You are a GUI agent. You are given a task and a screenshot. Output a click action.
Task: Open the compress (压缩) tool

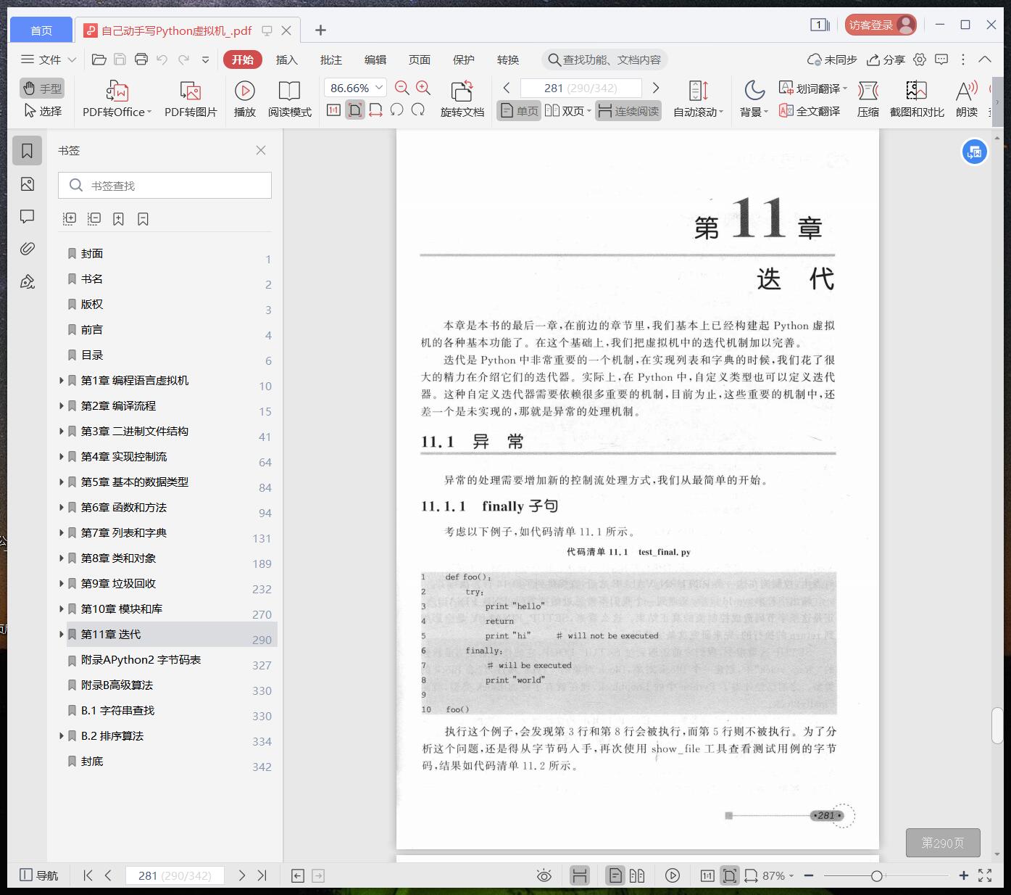(868, 99)
